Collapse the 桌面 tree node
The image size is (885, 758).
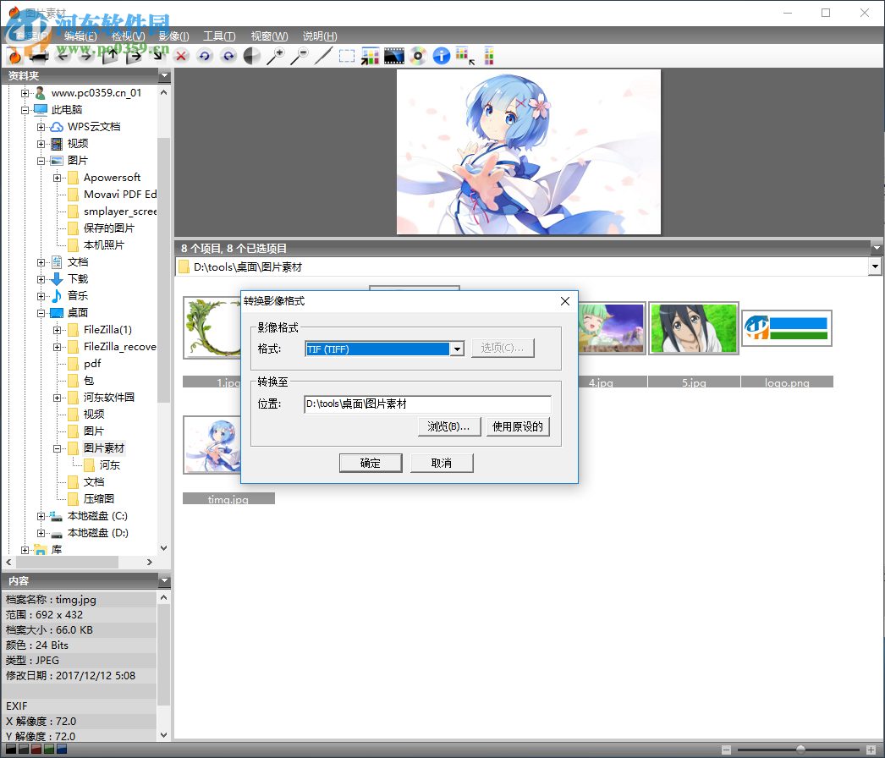[x=41, y=313]
